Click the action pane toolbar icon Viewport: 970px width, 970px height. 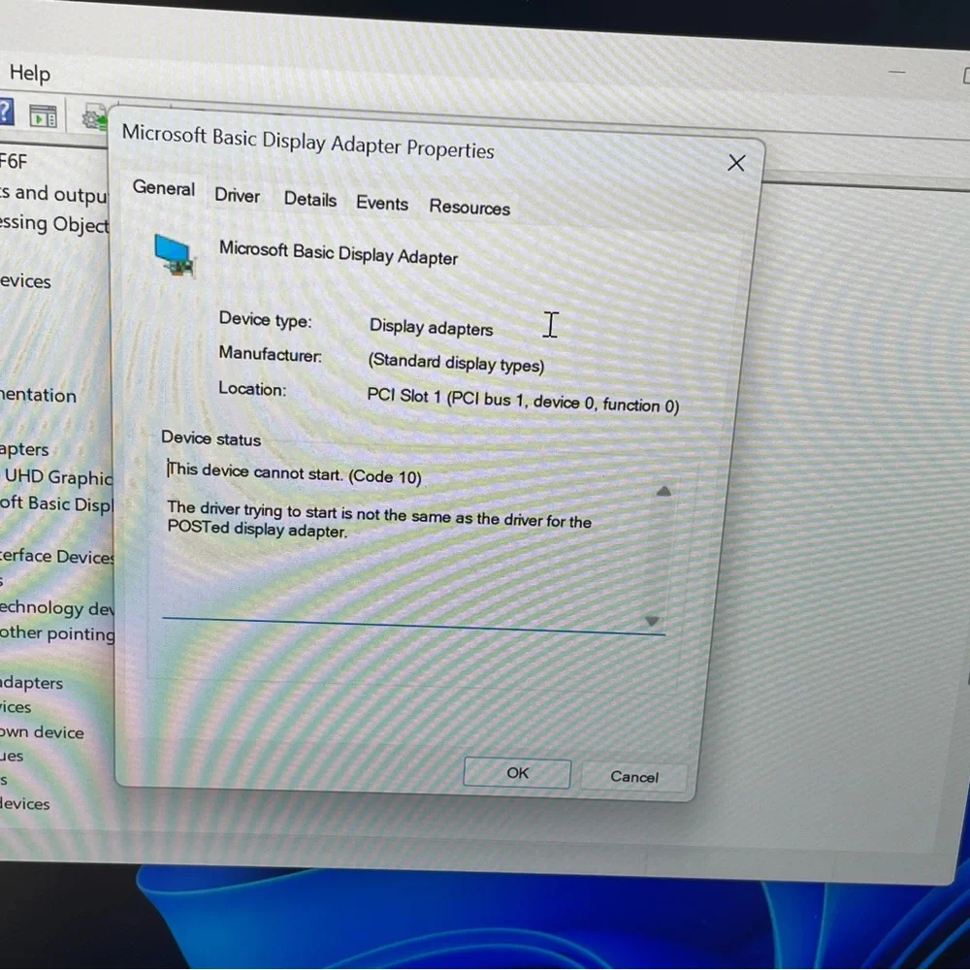44,115
